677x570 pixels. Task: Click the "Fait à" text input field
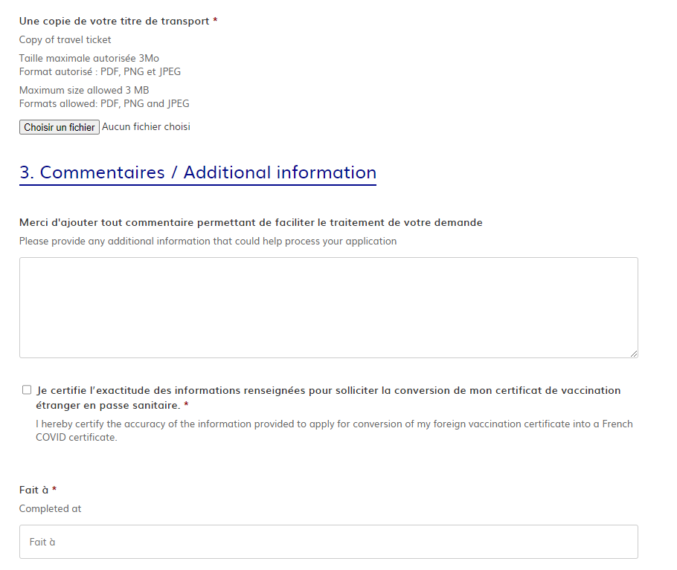(x=327, y=542)
